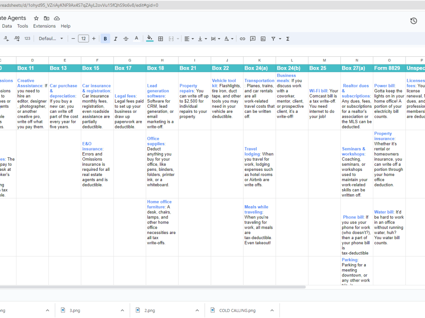Select column K header
425x318 pixels.
[259, 60]
